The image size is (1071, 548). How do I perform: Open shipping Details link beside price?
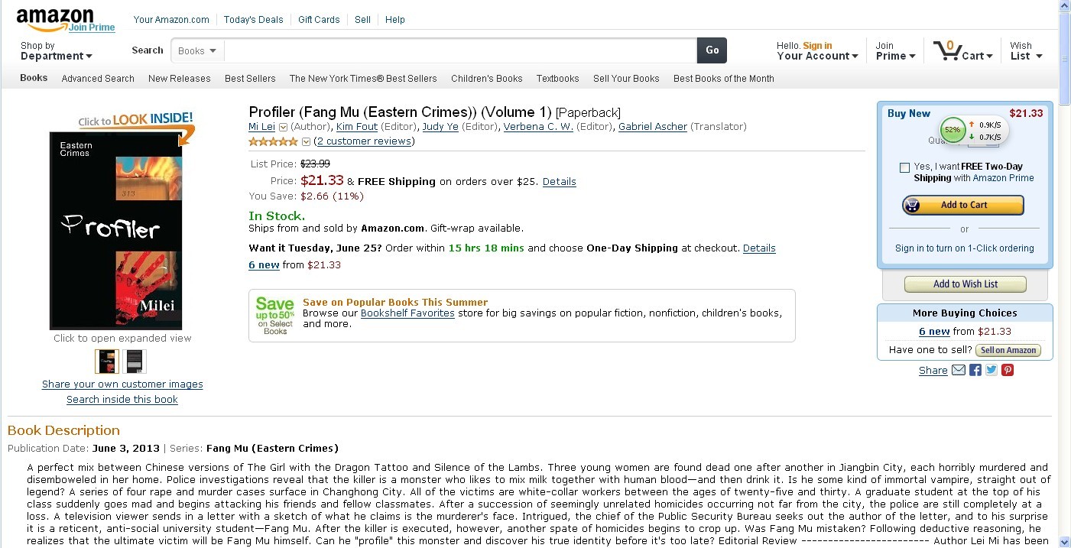pyautogui.click(x=560, y=182)
